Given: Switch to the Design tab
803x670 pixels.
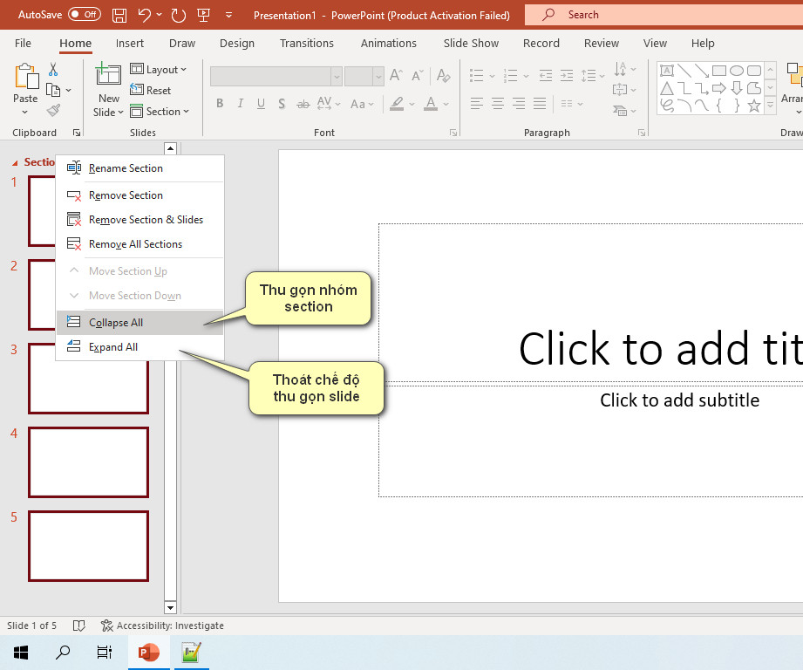Looking at the screenshot, I should (237, 43).
